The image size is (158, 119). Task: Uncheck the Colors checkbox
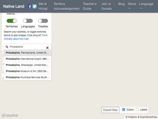point(124,109)
